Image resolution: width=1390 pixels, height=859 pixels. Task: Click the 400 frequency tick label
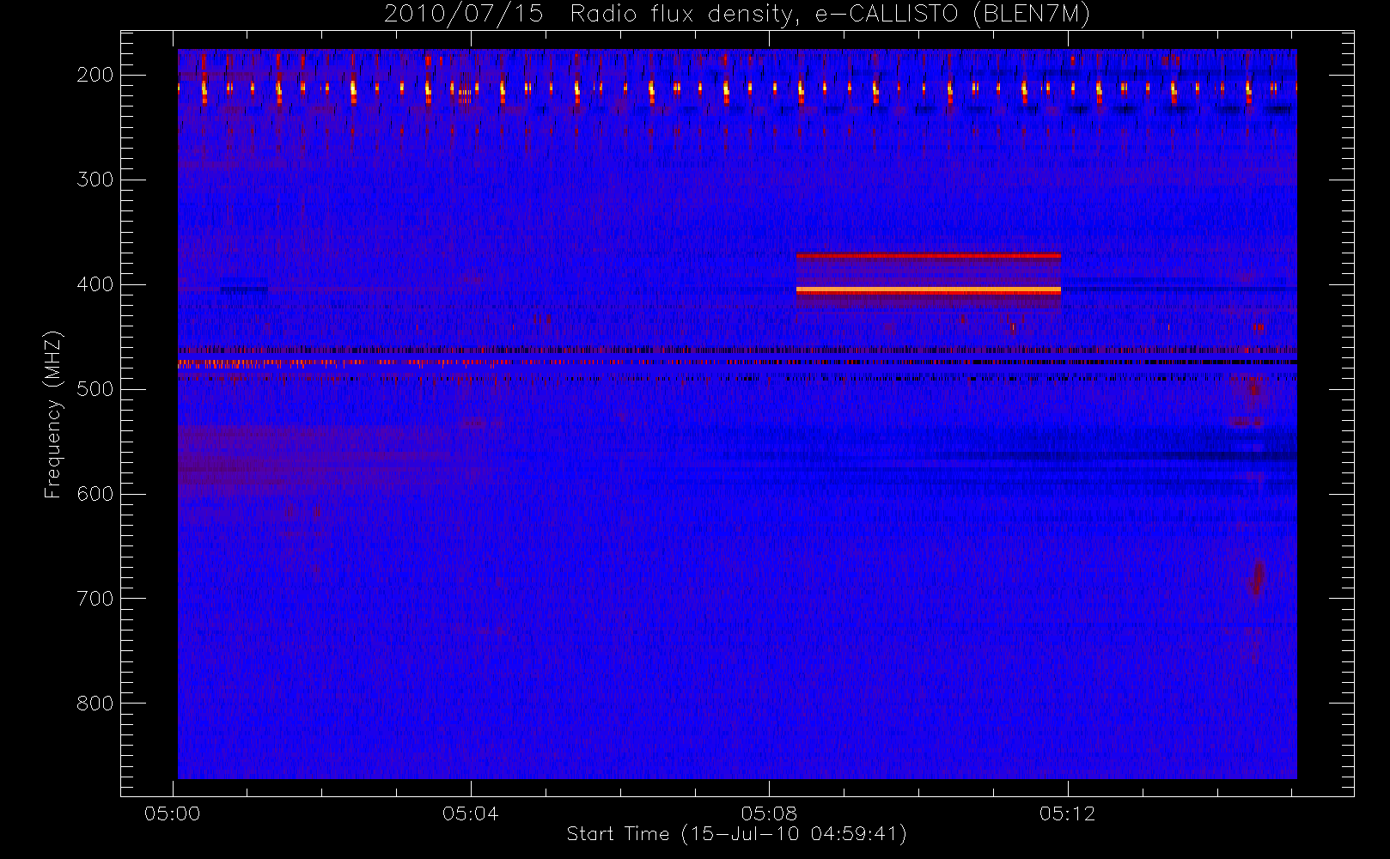(95, 284)
